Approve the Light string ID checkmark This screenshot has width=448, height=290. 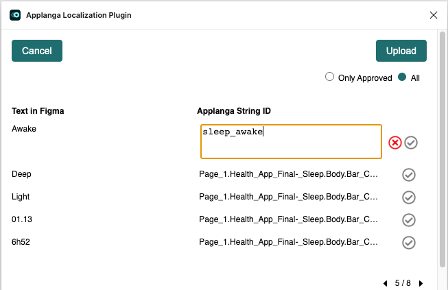tap(409, 197)
